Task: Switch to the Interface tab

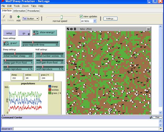Action: pos(7,10)
